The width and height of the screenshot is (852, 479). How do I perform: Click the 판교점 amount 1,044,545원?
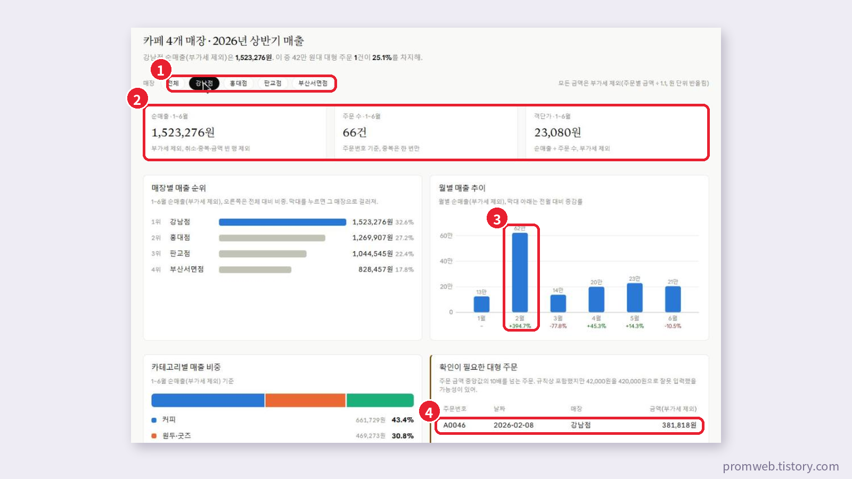373,254
